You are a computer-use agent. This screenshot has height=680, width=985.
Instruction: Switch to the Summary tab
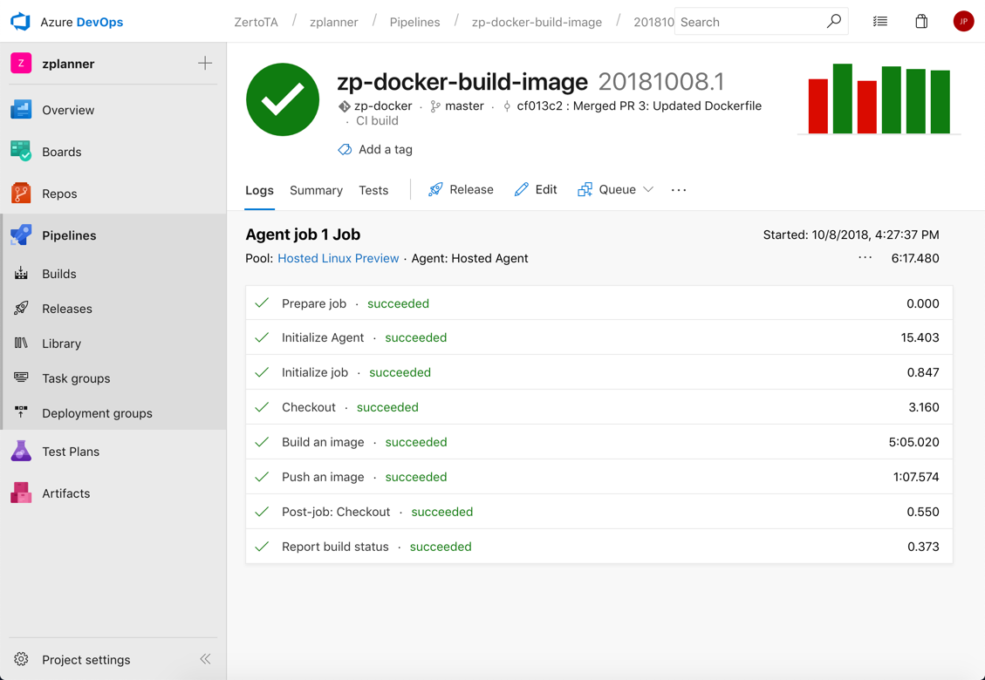click(316, 190)
